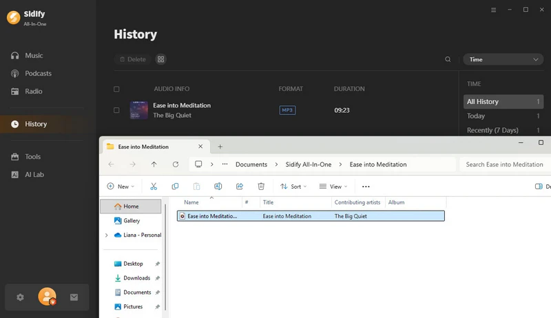Click the Copy icon in Explorer toolbar
551x318 pixels.
pyautogui.click(x=175, y=187)
